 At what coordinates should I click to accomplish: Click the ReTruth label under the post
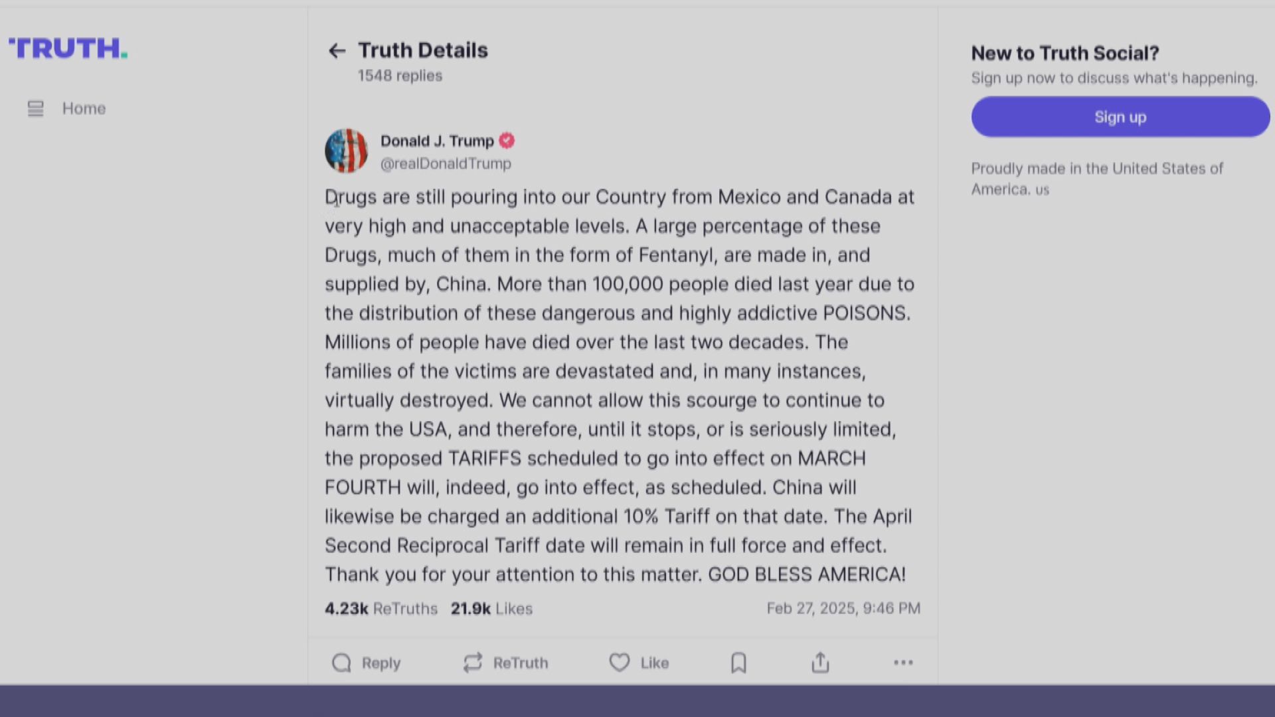pos(521,663)
